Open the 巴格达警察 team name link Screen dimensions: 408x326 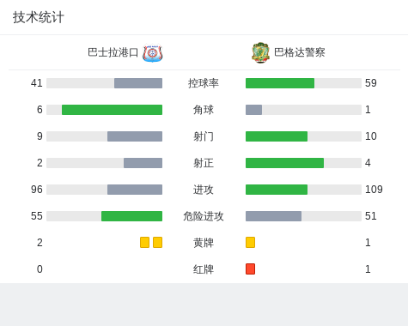[300, 52]
